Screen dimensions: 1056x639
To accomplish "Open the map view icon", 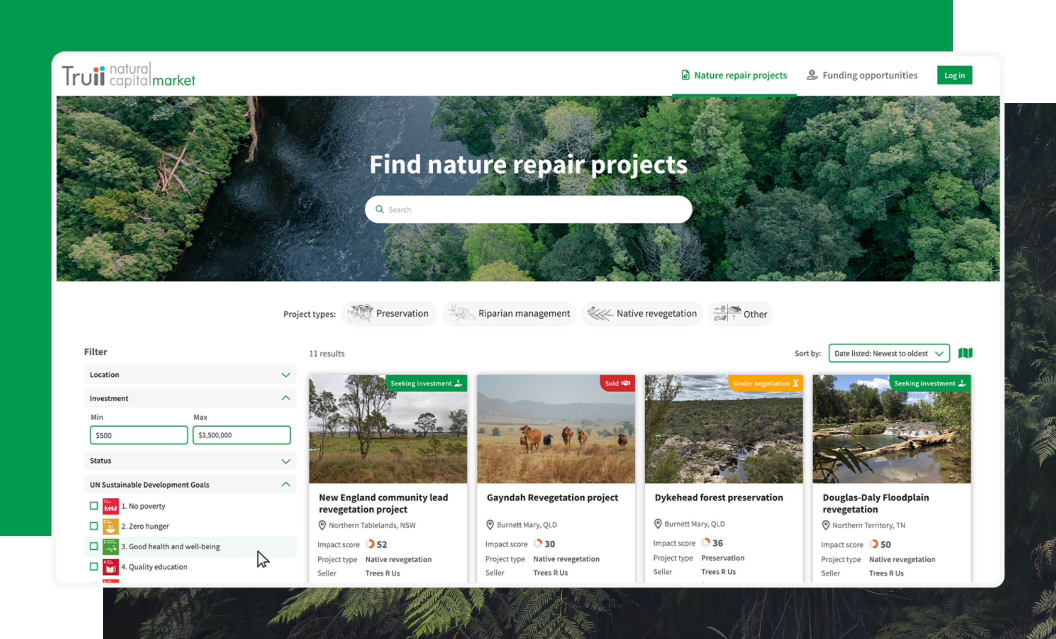I will pos(965,353).
